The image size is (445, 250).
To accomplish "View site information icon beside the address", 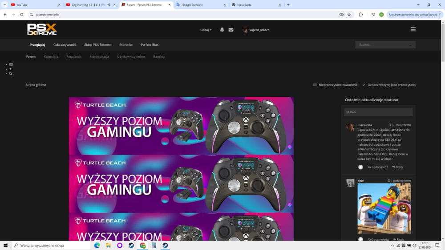I will click(32, 15).
